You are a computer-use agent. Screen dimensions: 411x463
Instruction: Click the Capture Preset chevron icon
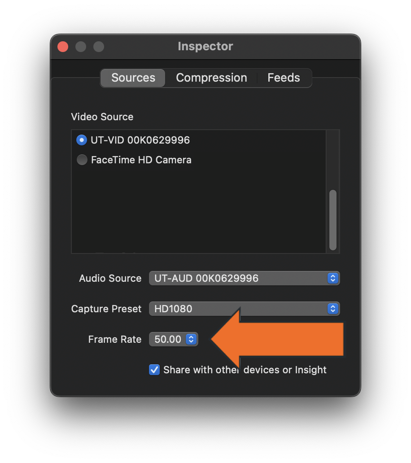coord(332,309)
